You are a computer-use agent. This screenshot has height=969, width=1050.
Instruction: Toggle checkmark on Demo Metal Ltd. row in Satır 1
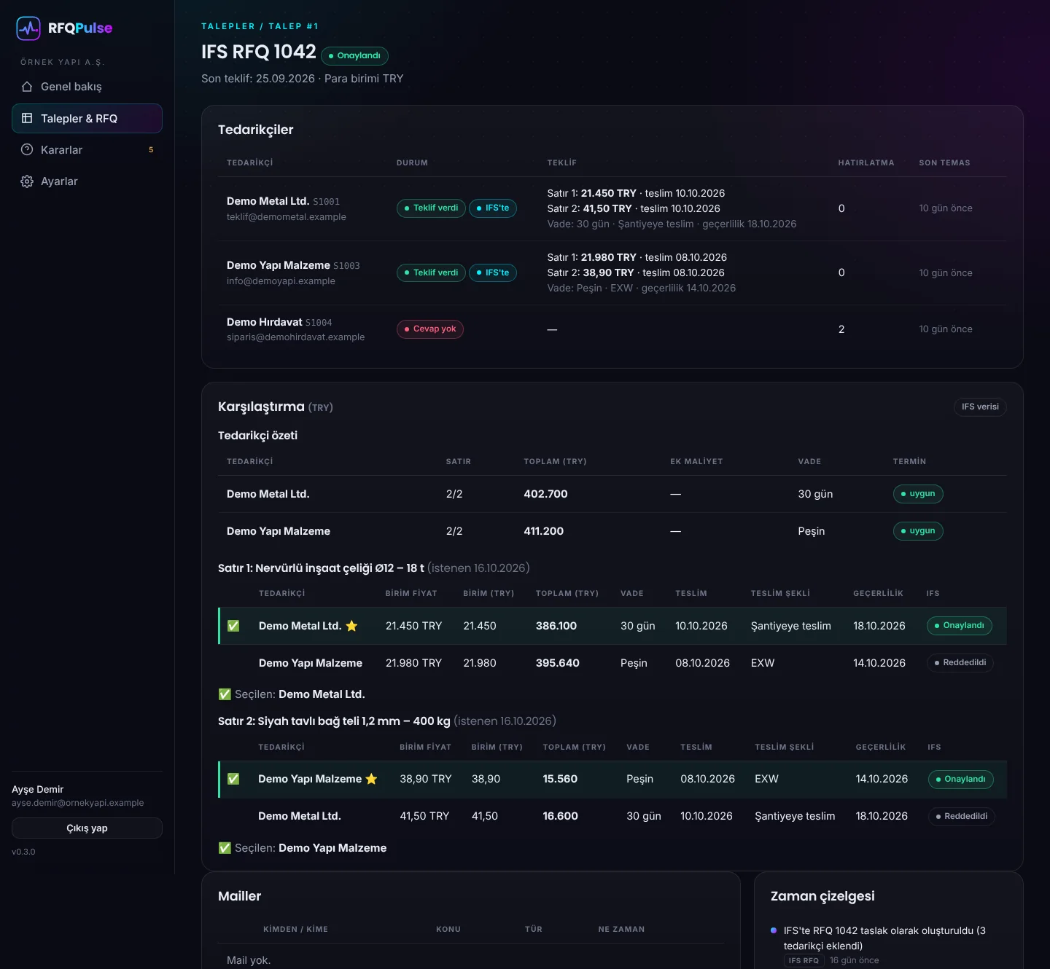pyautogui.click(x=233, y=626)
